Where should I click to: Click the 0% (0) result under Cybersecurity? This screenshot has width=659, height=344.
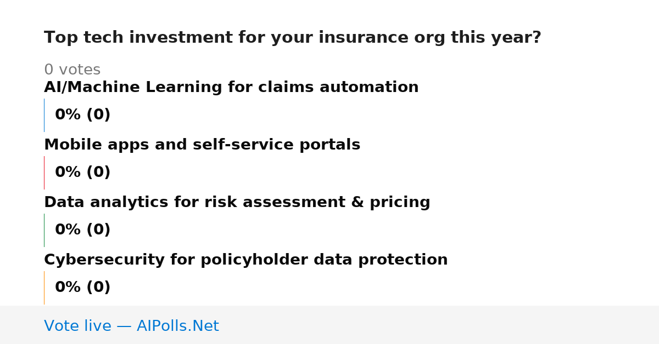(x=83, y=288)
